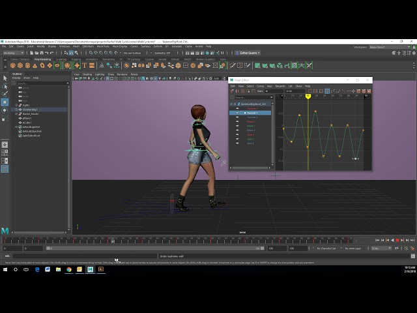Click the No Anim Layer button
The height and width of the screenshot is (313, 417).
pos(353,248)
